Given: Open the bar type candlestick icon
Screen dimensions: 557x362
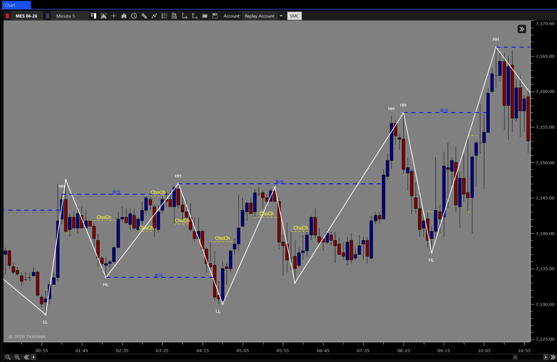Looking at the screenshot, I should point(124,16).
